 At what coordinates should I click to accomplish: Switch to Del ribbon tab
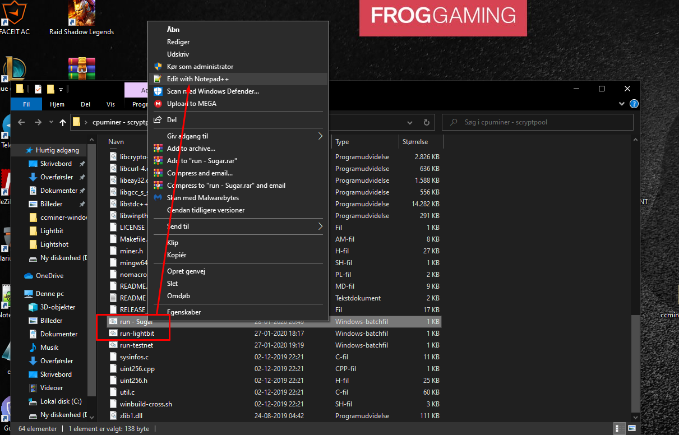(x=85, y=104)
